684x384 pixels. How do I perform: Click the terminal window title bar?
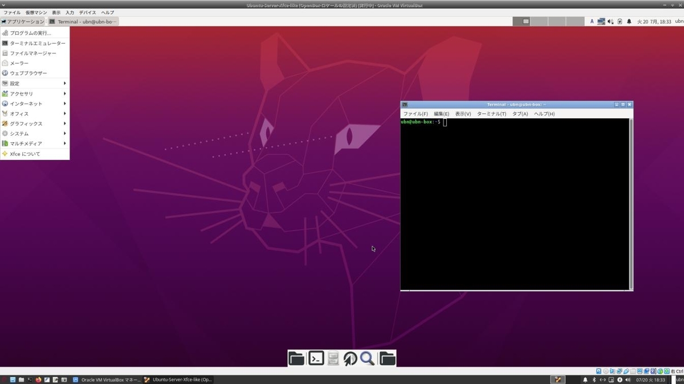(516, 105)
